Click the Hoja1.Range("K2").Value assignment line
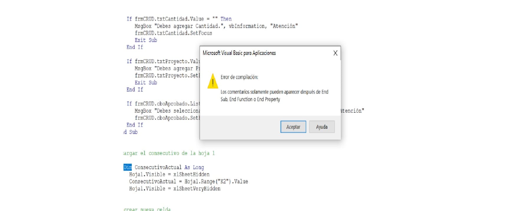Image resolution: width=516 pixels, height=211 pixels. [x=188, y=181]
